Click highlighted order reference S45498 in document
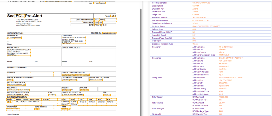 (x=10, y=80)
